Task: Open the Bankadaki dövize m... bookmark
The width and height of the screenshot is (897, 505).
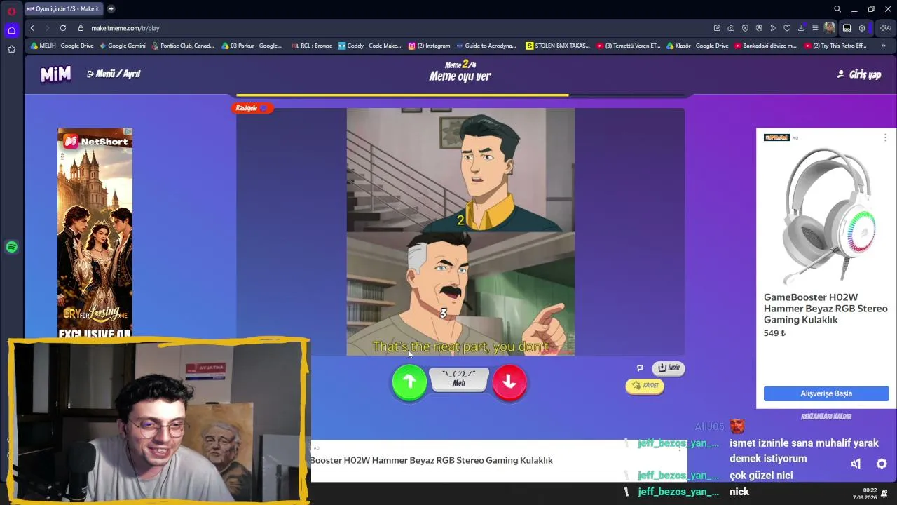Action: (x=766, y=46)
